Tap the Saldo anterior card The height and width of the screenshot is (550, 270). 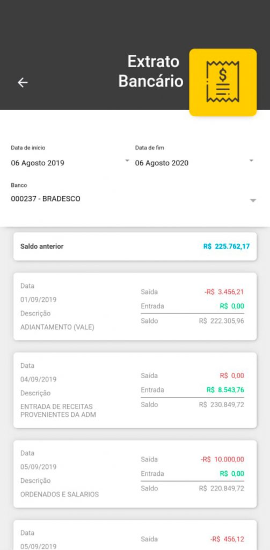[x=135, y=247]
